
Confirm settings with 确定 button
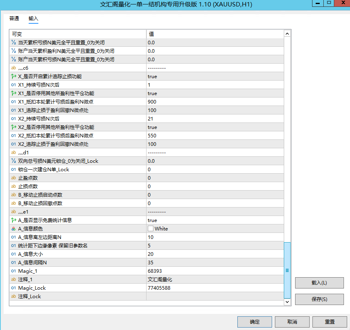pyautogui.click(x=255, y=322)
